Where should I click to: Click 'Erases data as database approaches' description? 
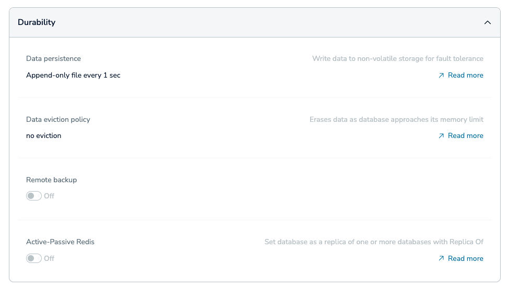pos(396,120)
